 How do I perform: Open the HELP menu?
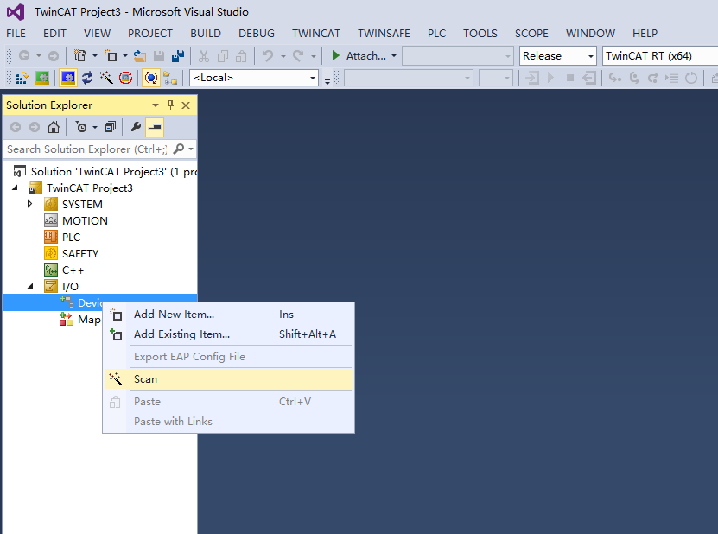tap(645, 34)
